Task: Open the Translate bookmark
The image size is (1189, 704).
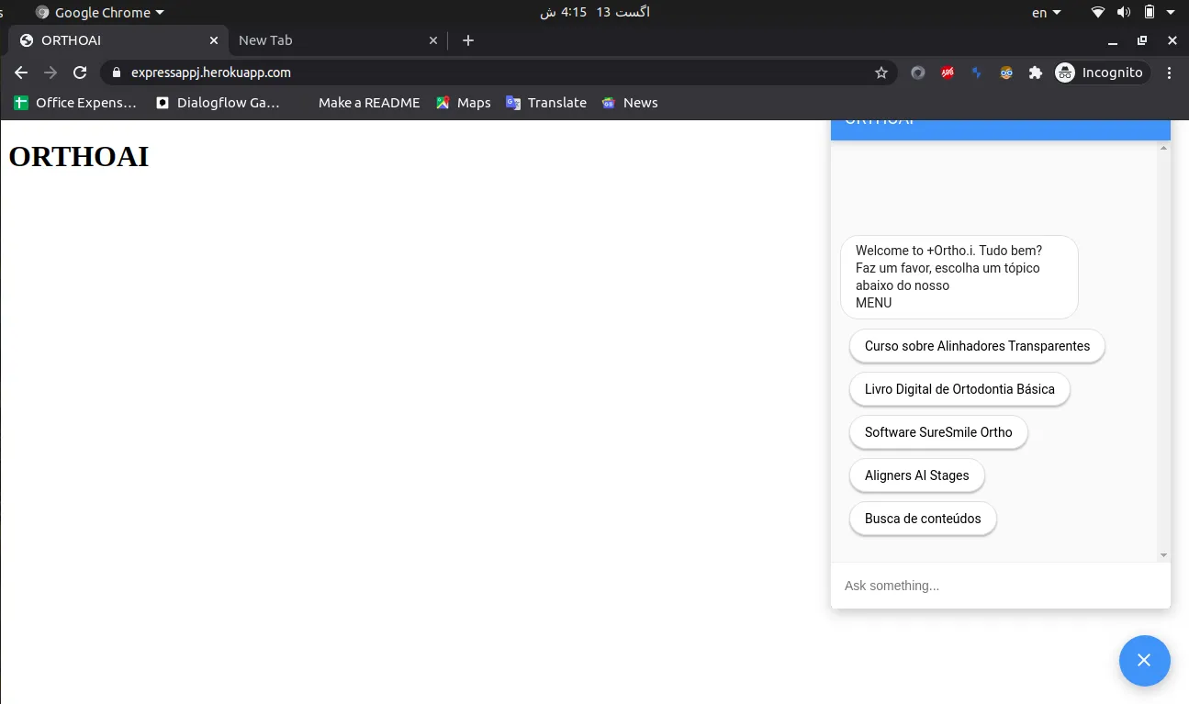Action: (x=546, y=103)
